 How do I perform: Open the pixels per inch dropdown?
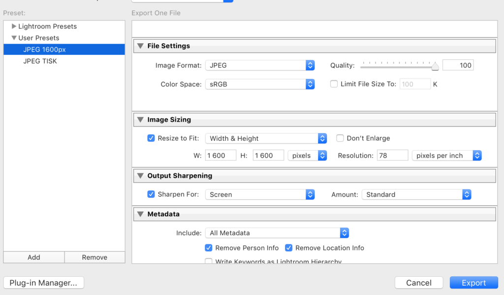[x=447, y=156]
